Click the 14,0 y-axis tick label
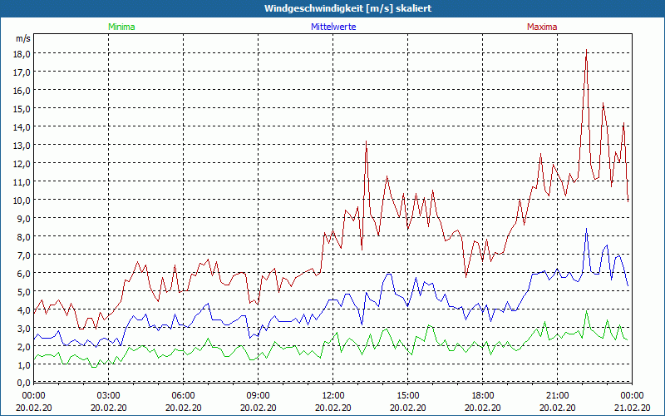The image size is (665, 416). 21,126
